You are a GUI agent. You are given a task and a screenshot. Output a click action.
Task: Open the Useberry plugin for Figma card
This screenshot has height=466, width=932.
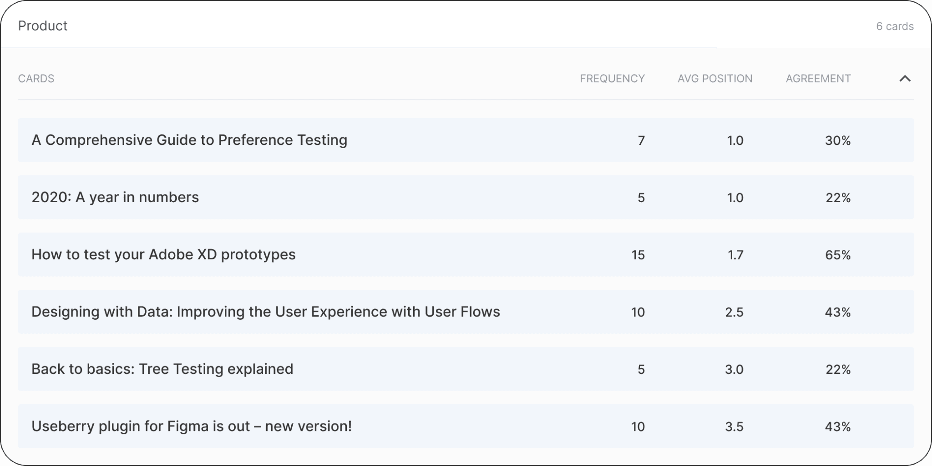[192, 426]
